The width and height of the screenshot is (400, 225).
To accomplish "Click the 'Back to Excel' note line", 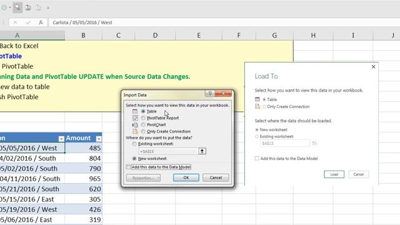I will click(19, 46).
